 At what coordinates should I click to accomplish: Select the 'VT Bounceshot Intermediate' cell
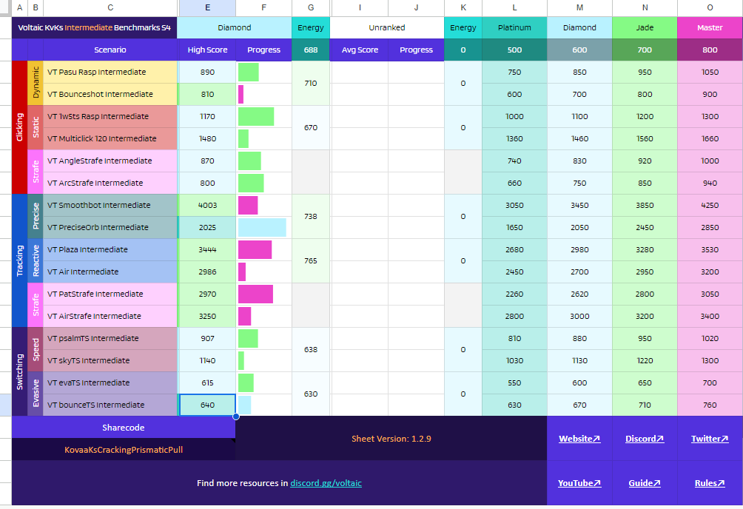pos(110,94)
